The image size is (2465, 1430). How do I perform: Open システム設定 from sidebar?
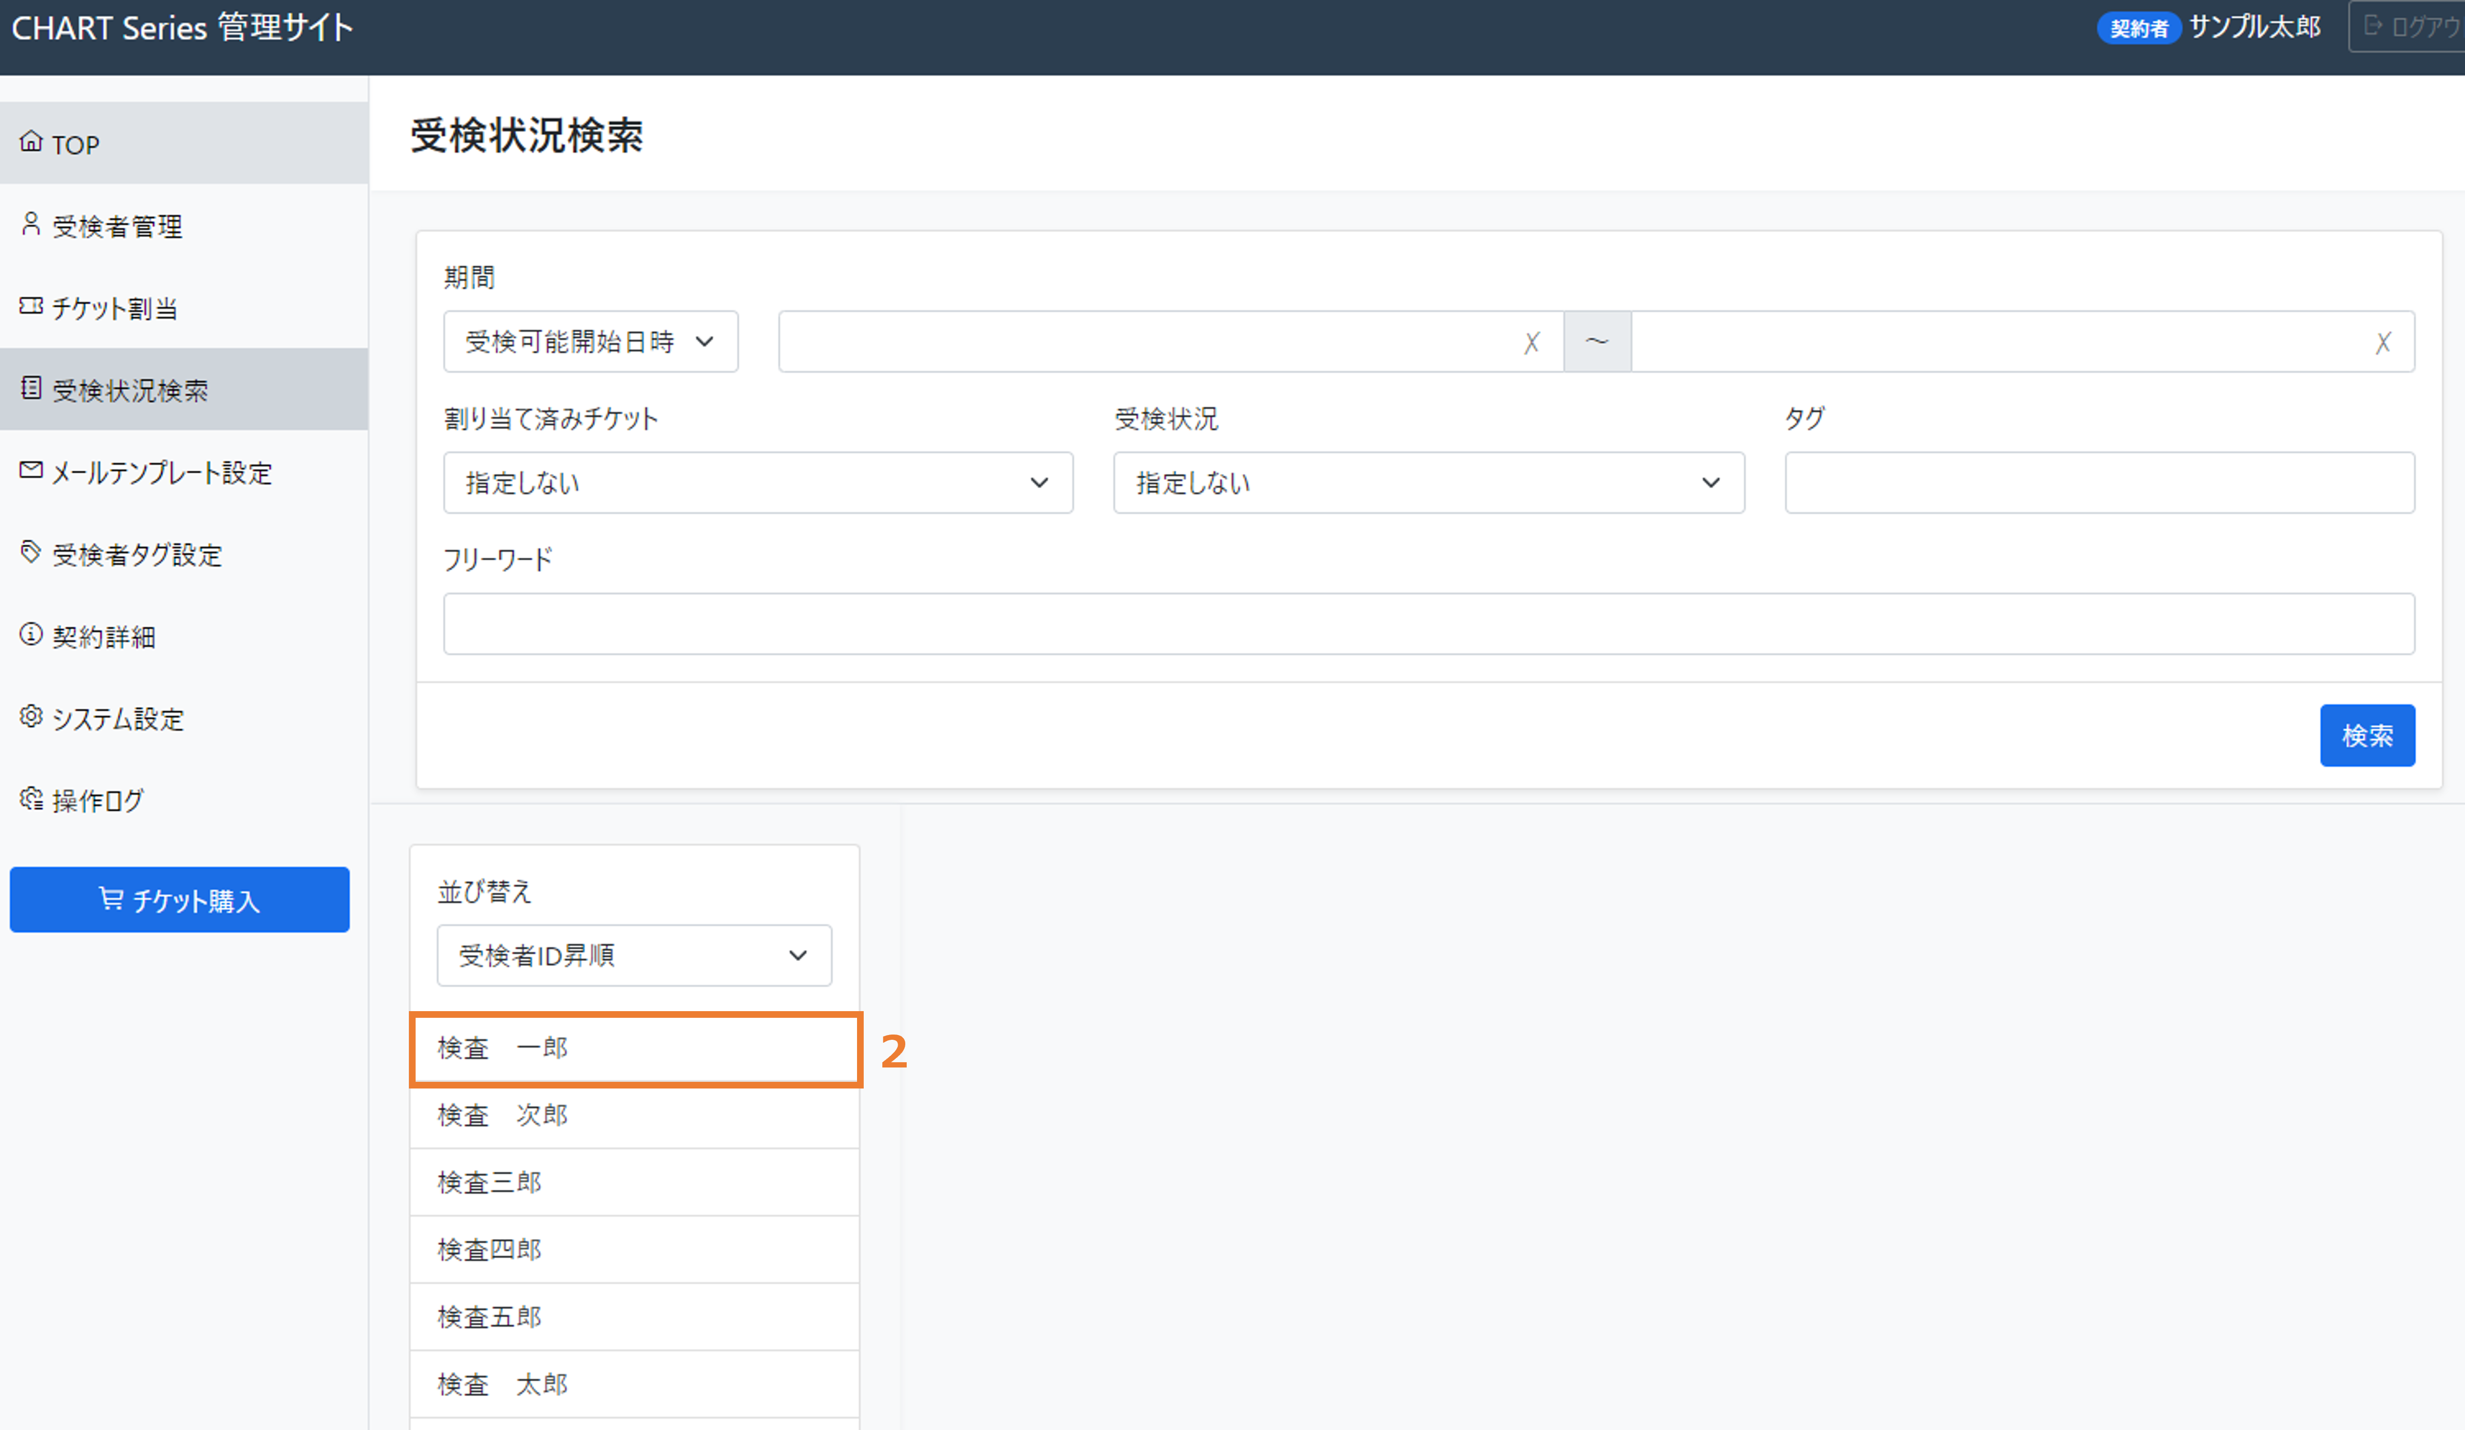(184, 718)
